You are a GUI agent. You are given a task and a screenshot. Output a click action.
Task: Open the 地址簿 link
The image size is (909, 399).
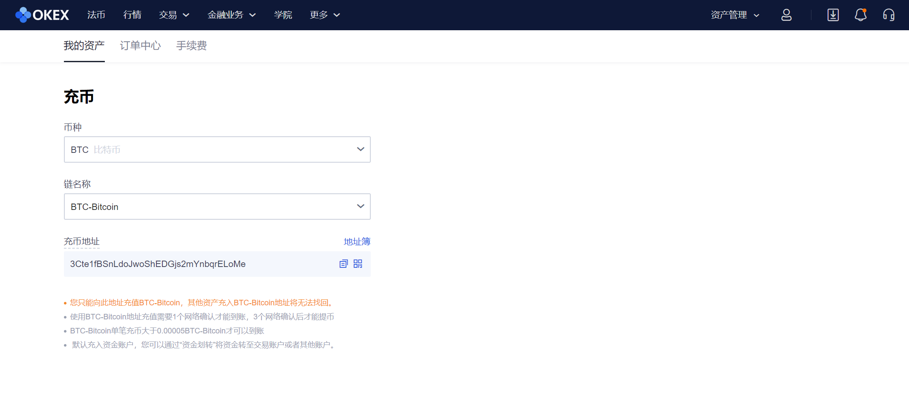tap(357, 242)
